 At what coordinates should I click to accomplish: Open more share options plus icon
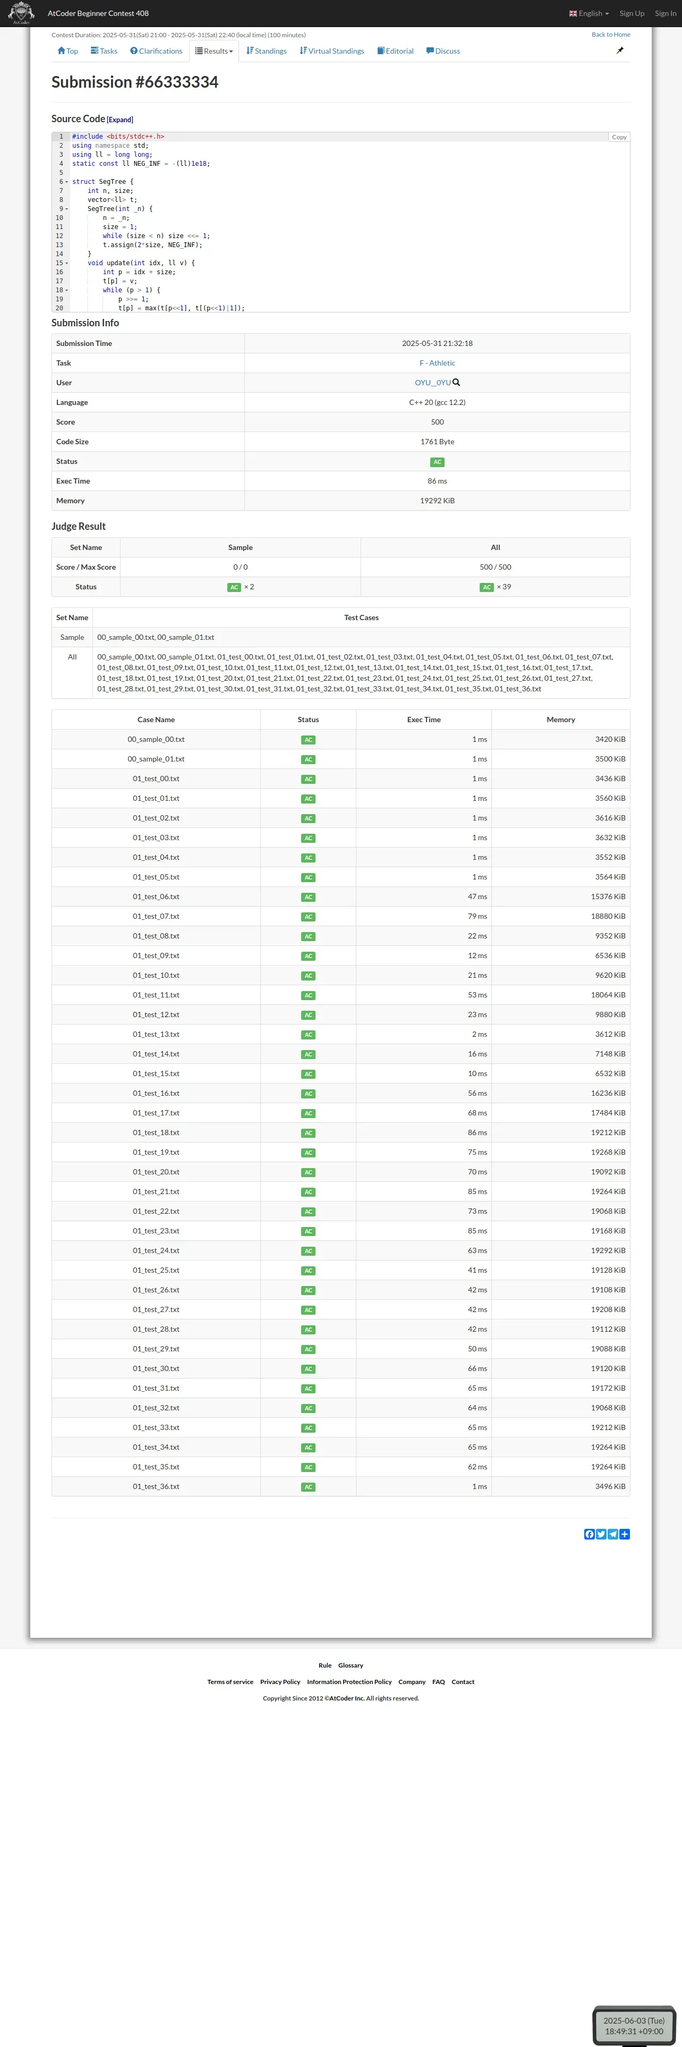click(x=625, y=1534)
